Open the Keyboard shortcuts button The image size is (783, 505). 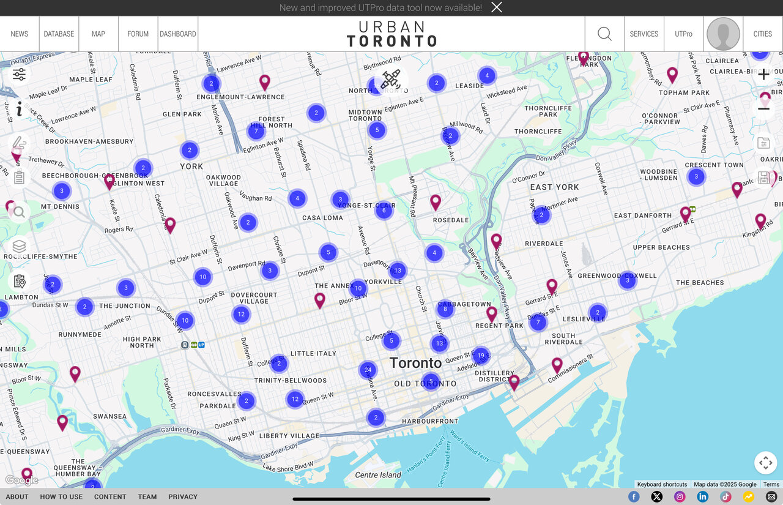click(x=662, y=484)
